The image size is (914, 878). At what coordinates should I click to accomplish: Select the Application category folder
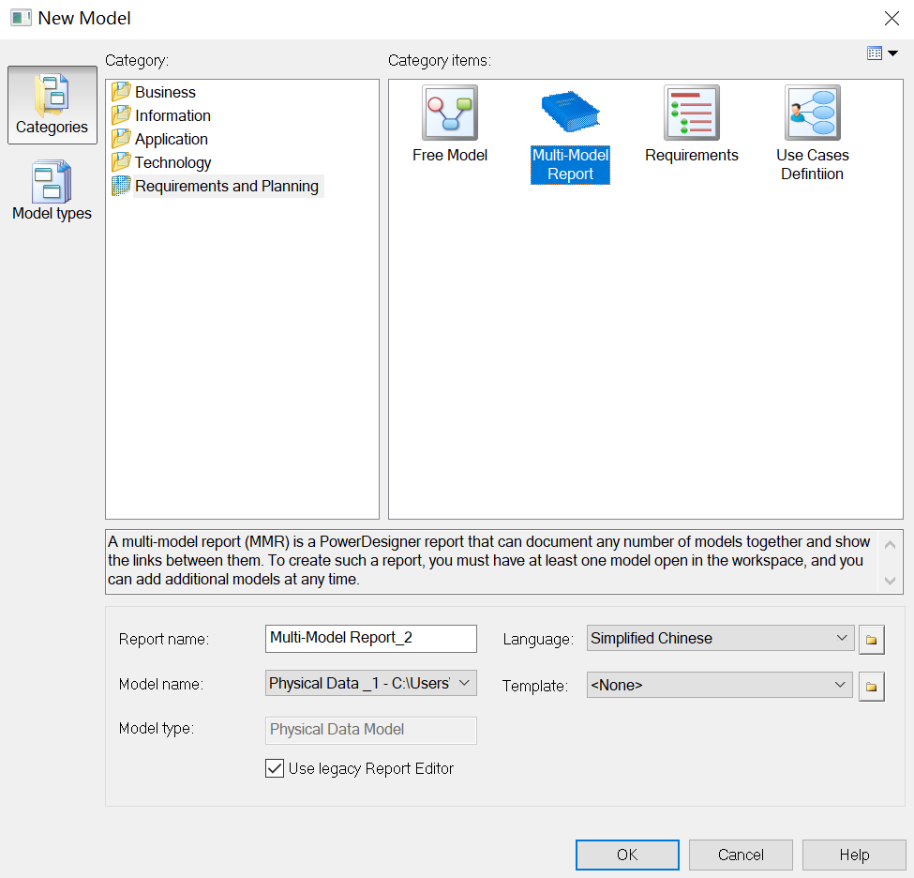pos(170,139)
